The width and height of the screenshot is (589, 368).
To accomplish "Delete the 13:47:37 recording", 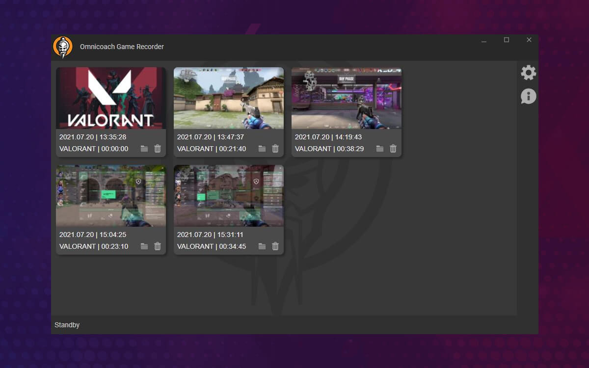I will point(275,149).
